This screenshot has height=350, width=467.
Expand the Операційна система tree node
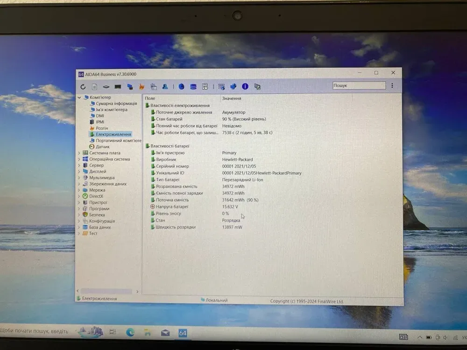click(x=79, y=159)
